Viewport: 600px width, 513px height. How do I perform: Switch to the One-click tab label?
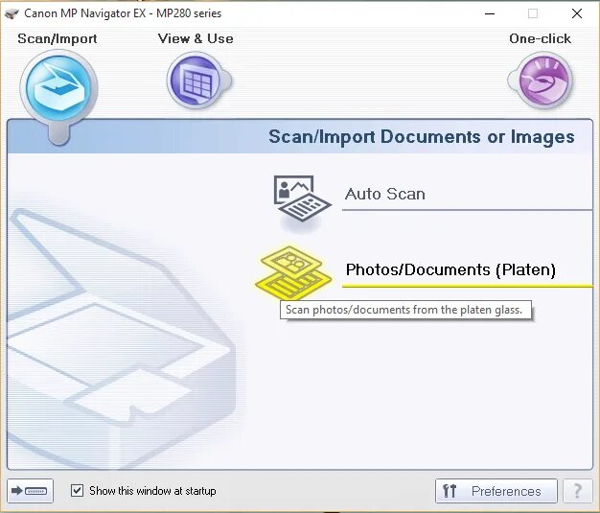click(540, 38)
